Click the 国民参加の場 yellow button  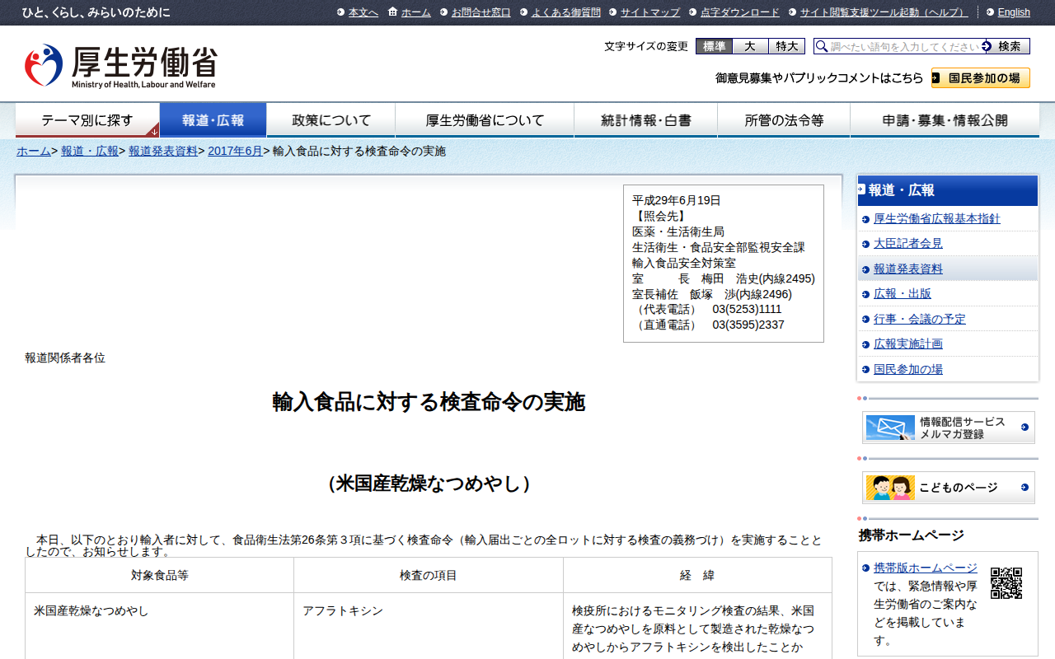tap(980, 78)
